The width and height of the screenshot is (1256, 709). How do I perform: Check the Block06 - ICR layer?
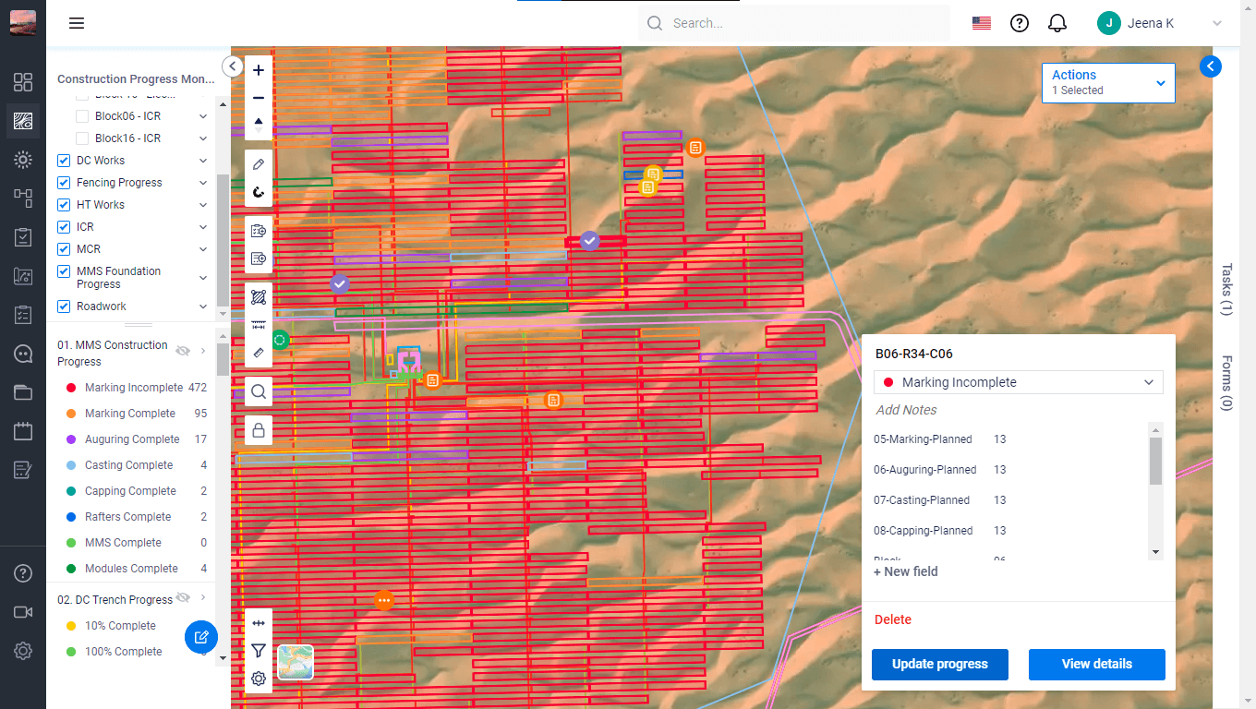(x=82, y=116)
